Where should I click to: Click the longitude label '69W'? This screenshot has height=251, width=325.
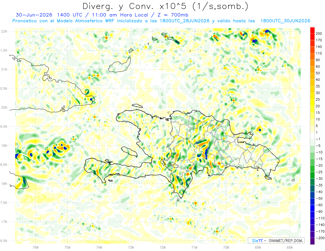click(x=258, y=247)
